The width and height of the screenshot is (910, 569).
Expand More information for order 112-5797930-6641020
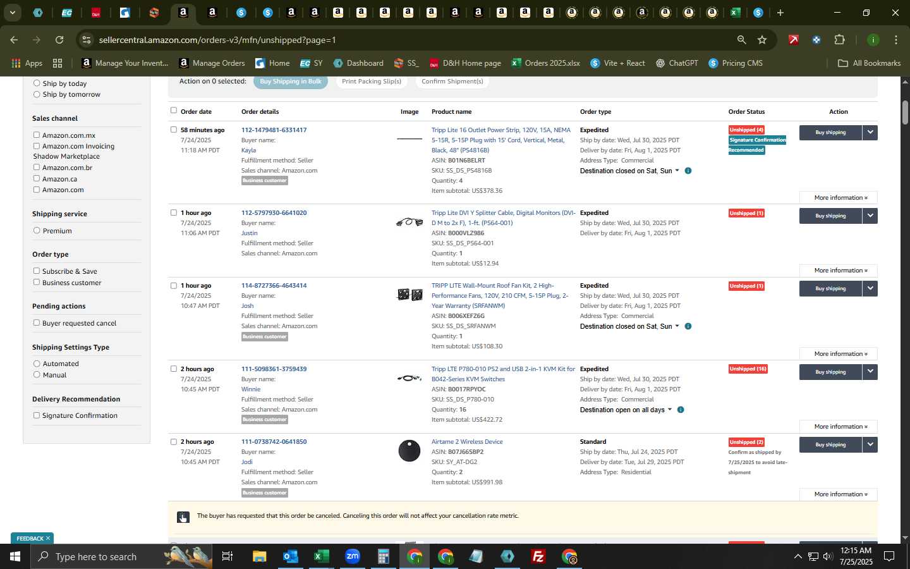839,271
